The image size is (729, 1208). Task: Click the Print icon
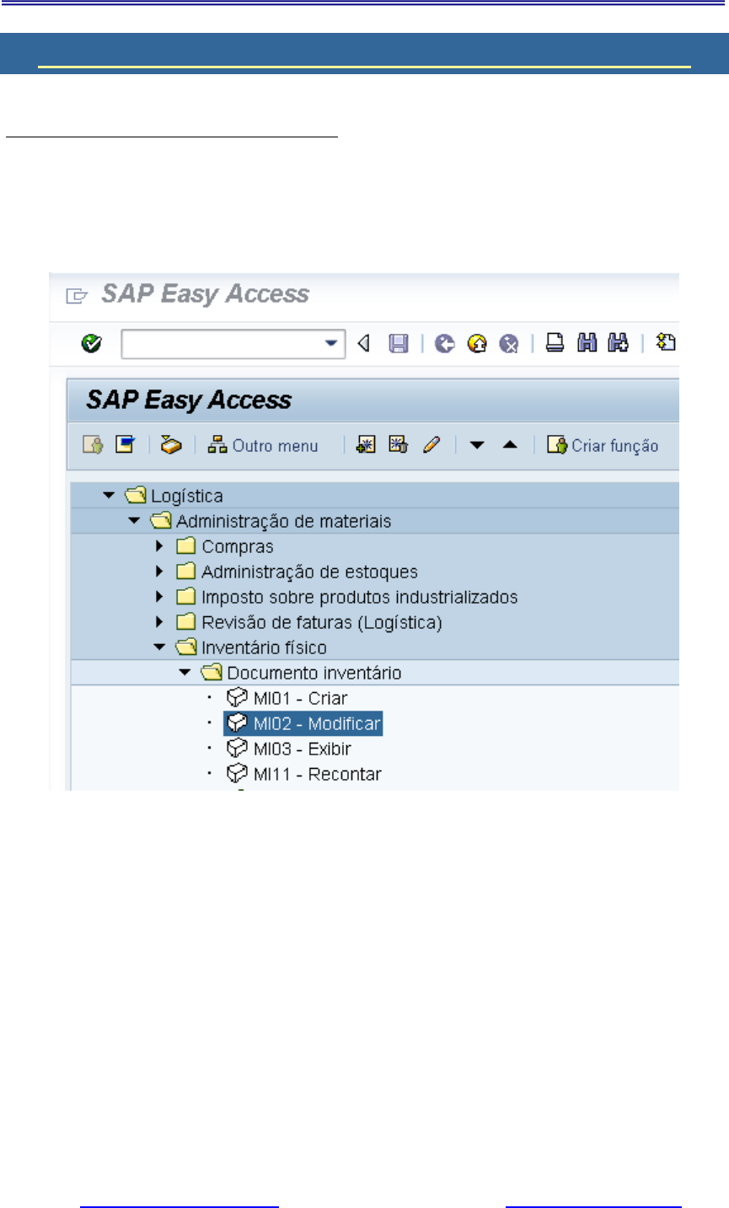pos(555,342)
